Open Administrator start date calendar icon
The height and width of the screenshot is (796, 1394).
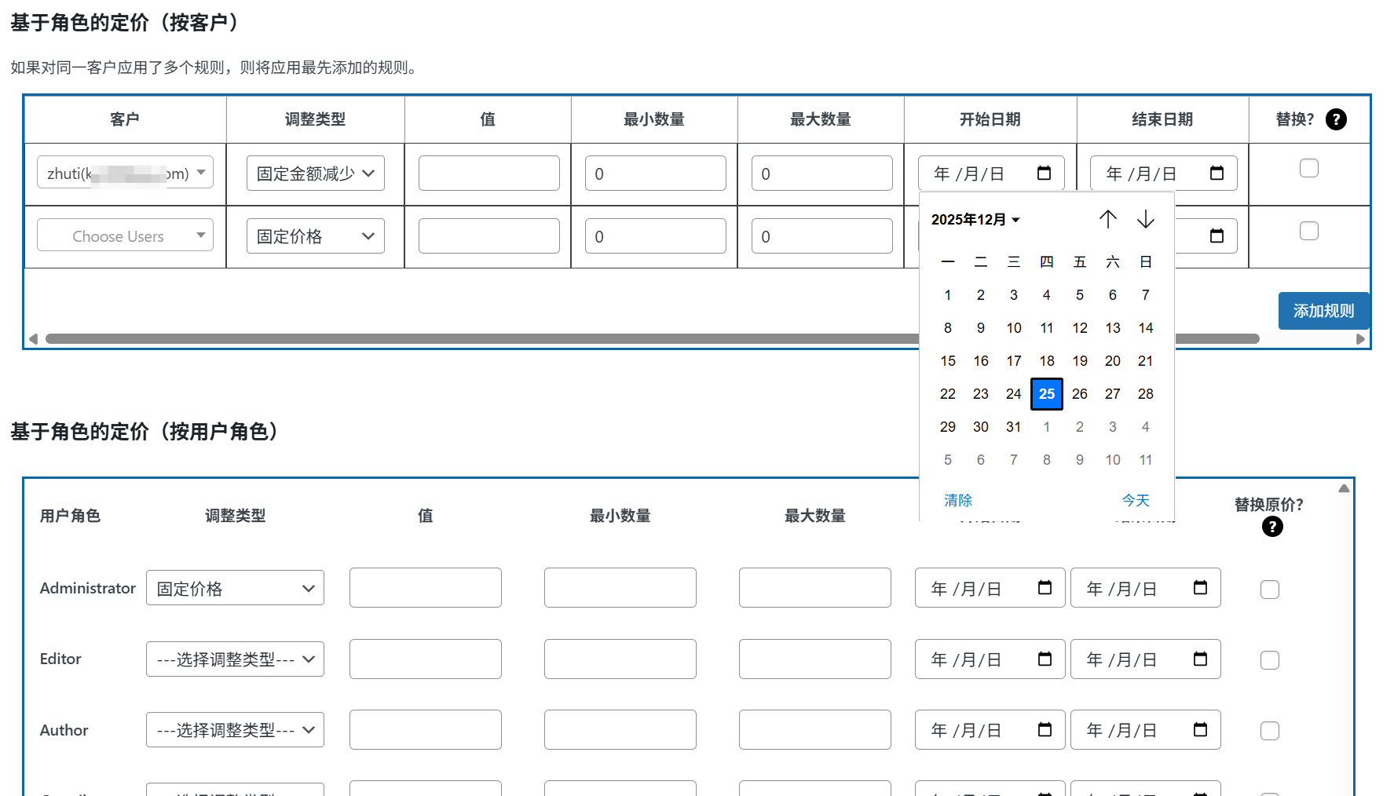[x=1045, y=587]
